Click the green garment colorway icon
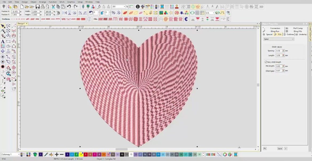312x161 pixels. pyautogui.click(x=35, y=154)
